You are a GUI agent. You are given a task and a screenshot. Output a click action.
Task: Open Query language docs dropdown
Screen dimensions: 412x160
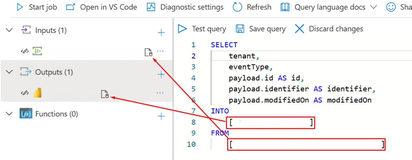(x=329, y=7)
